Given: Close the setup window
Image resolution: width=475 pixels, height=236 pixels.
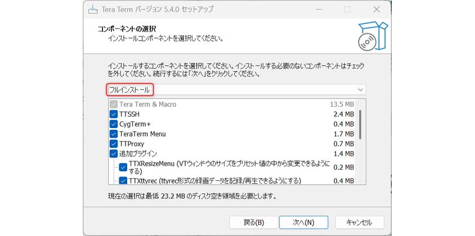Looking at the screenshot, I should click(377, 10).
